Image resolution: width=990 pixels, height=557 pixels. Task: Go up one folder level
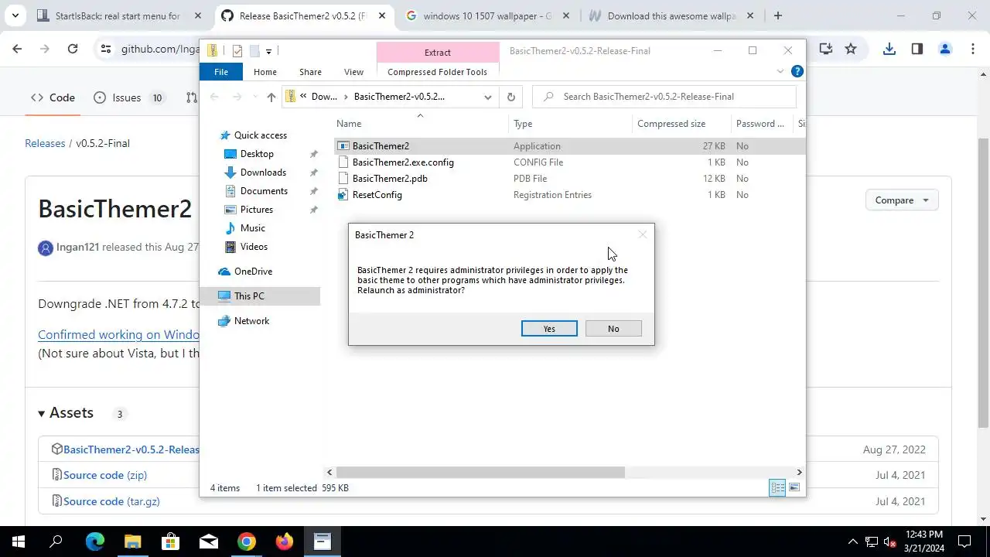coord(271,97)
